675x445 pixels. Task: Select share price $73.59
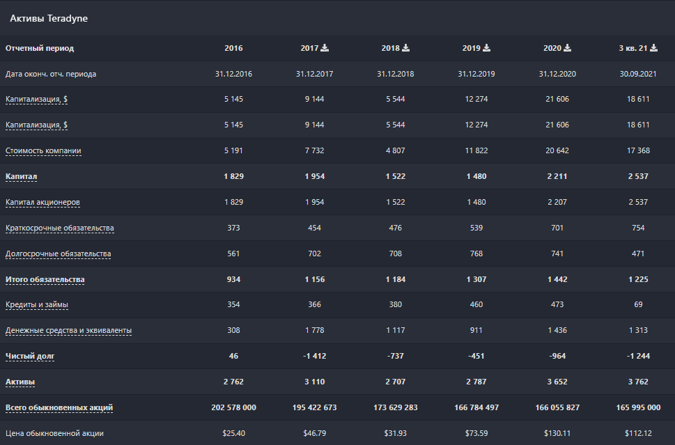[476, 433]
